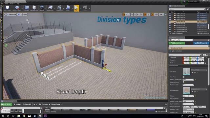Click the Build toolbar icon
Image resolution: width=210 pixels, height=118 pixels.
coord(68,8)
